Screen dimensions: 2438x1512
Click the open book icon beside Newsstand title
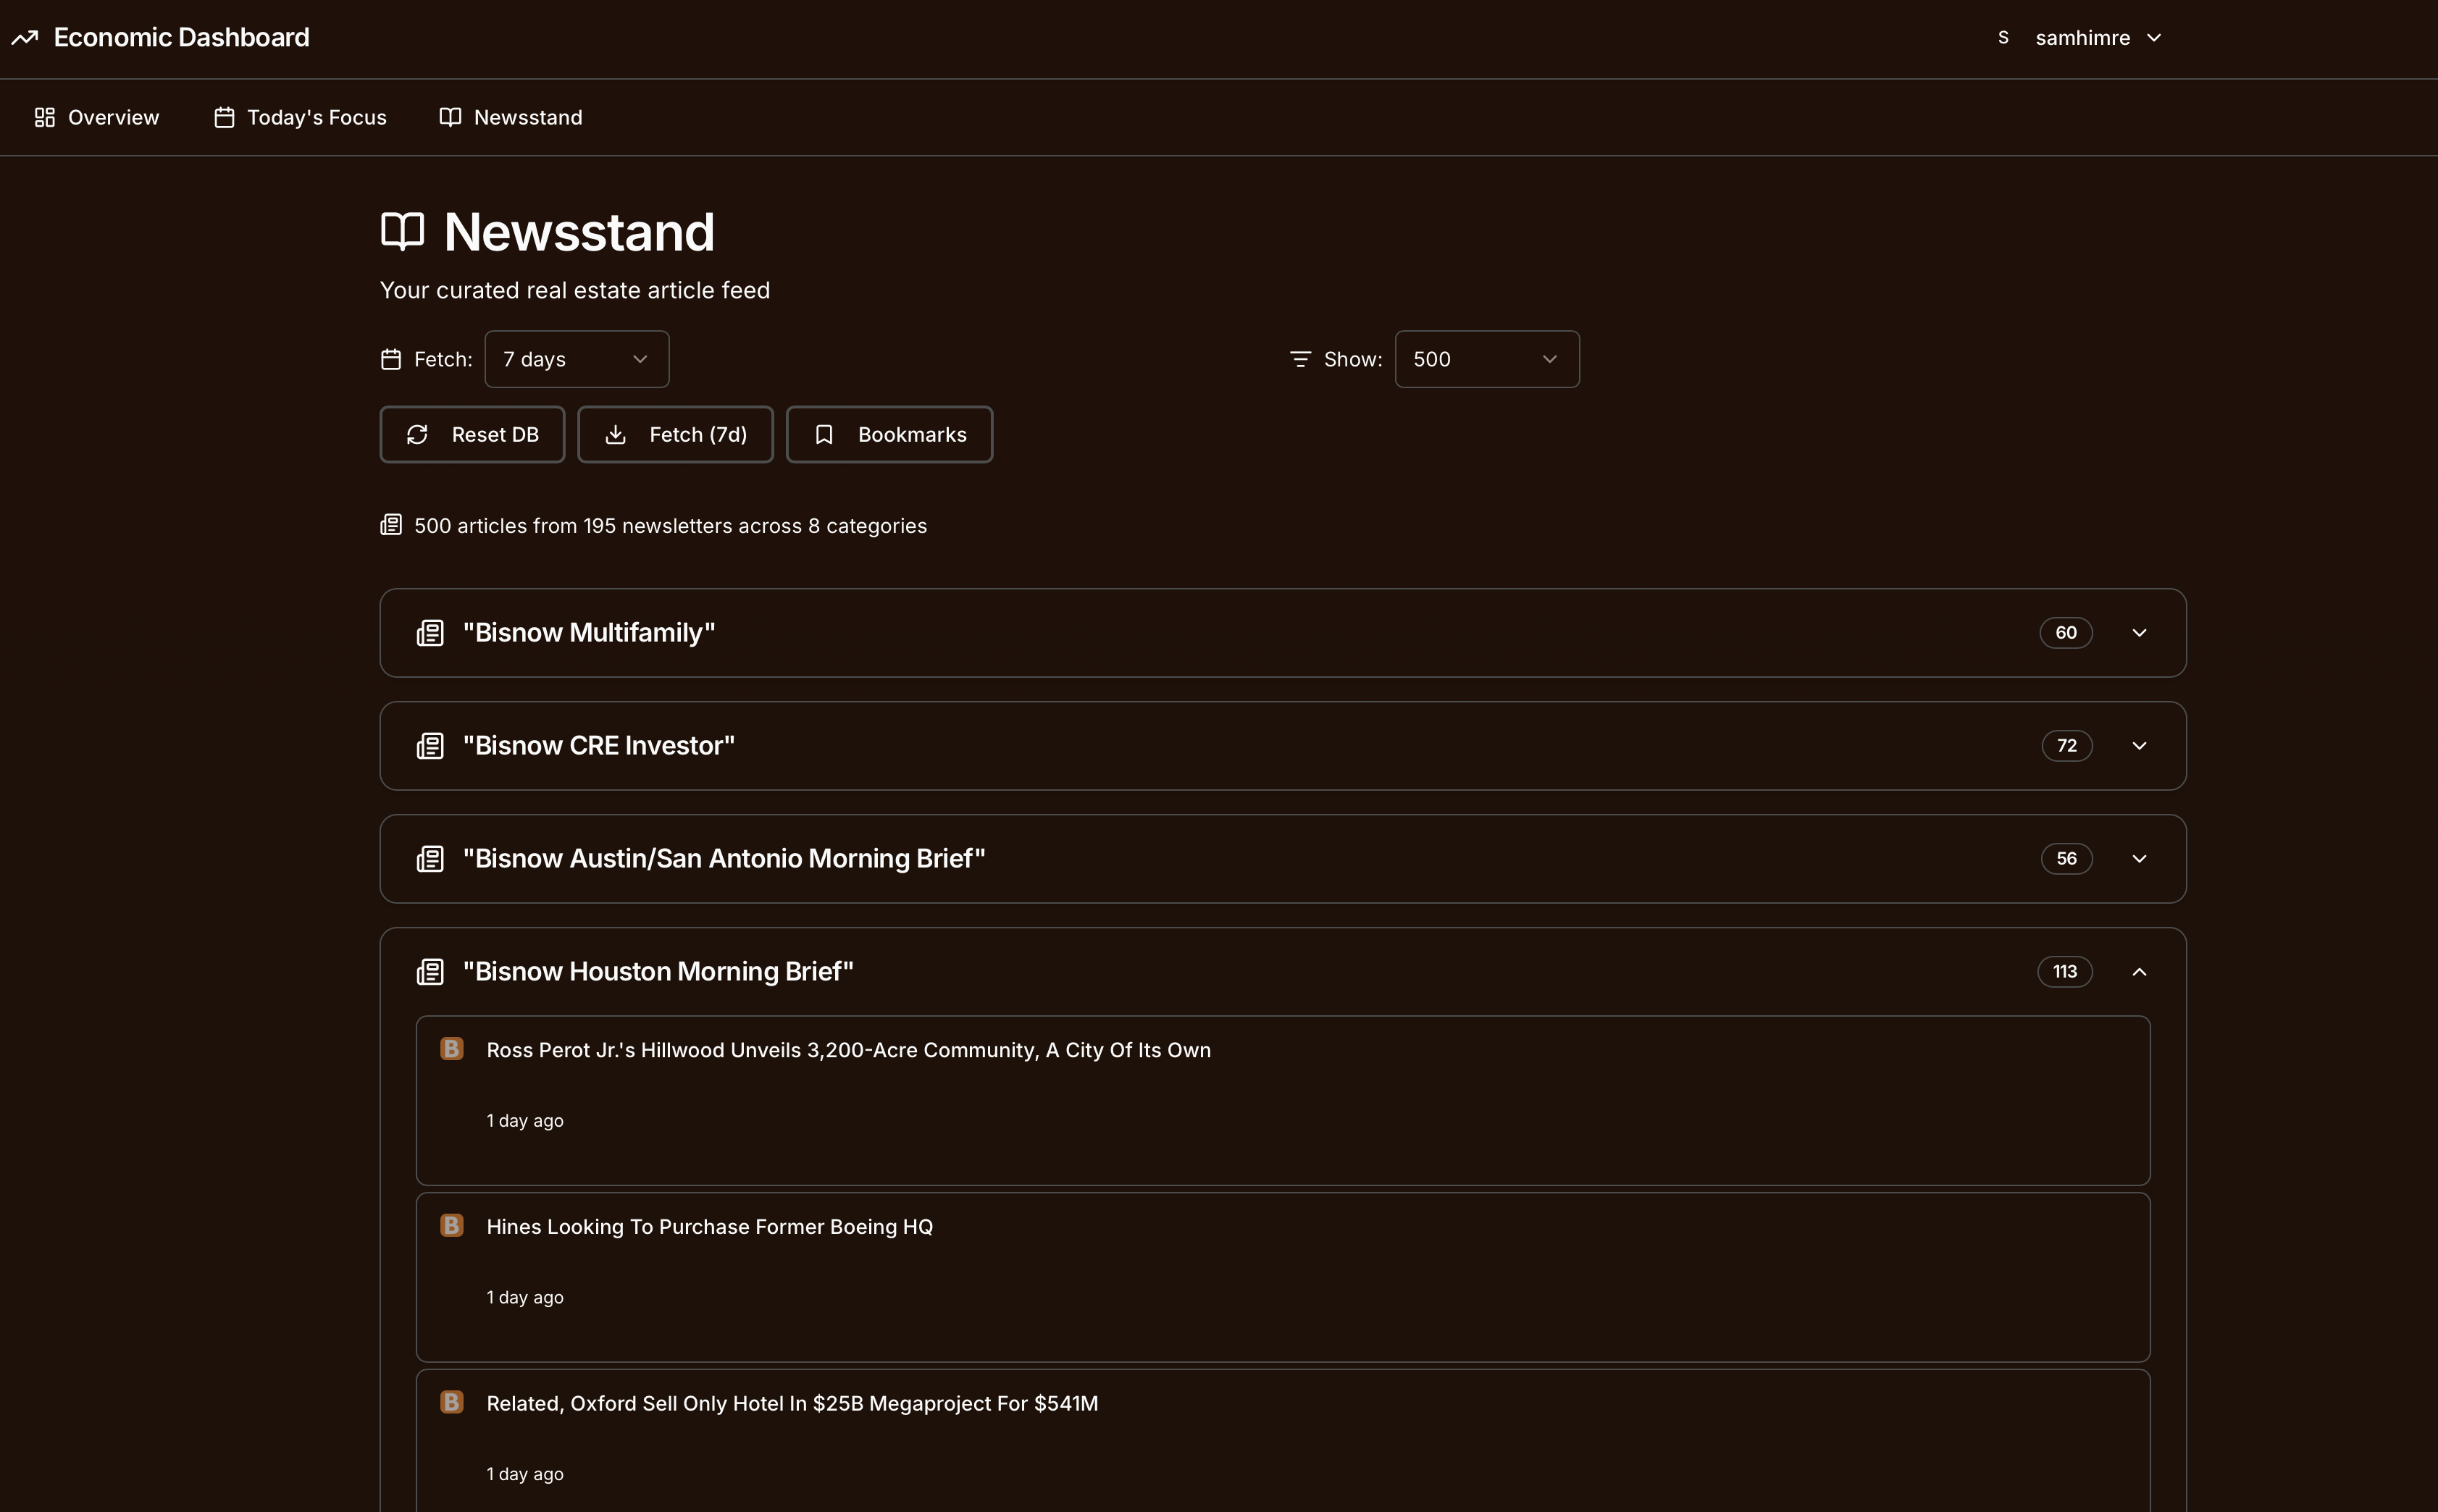[x=402, y=230]
